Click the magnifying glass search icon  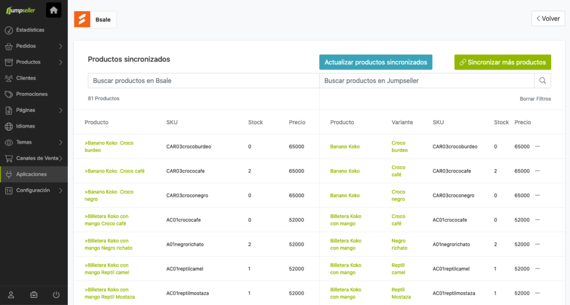tap(543, 81)
